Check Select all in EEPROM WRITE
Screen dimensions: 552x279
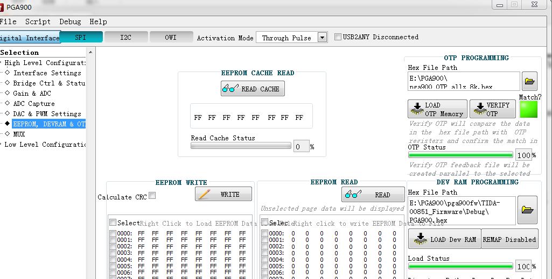pos(113,222)
